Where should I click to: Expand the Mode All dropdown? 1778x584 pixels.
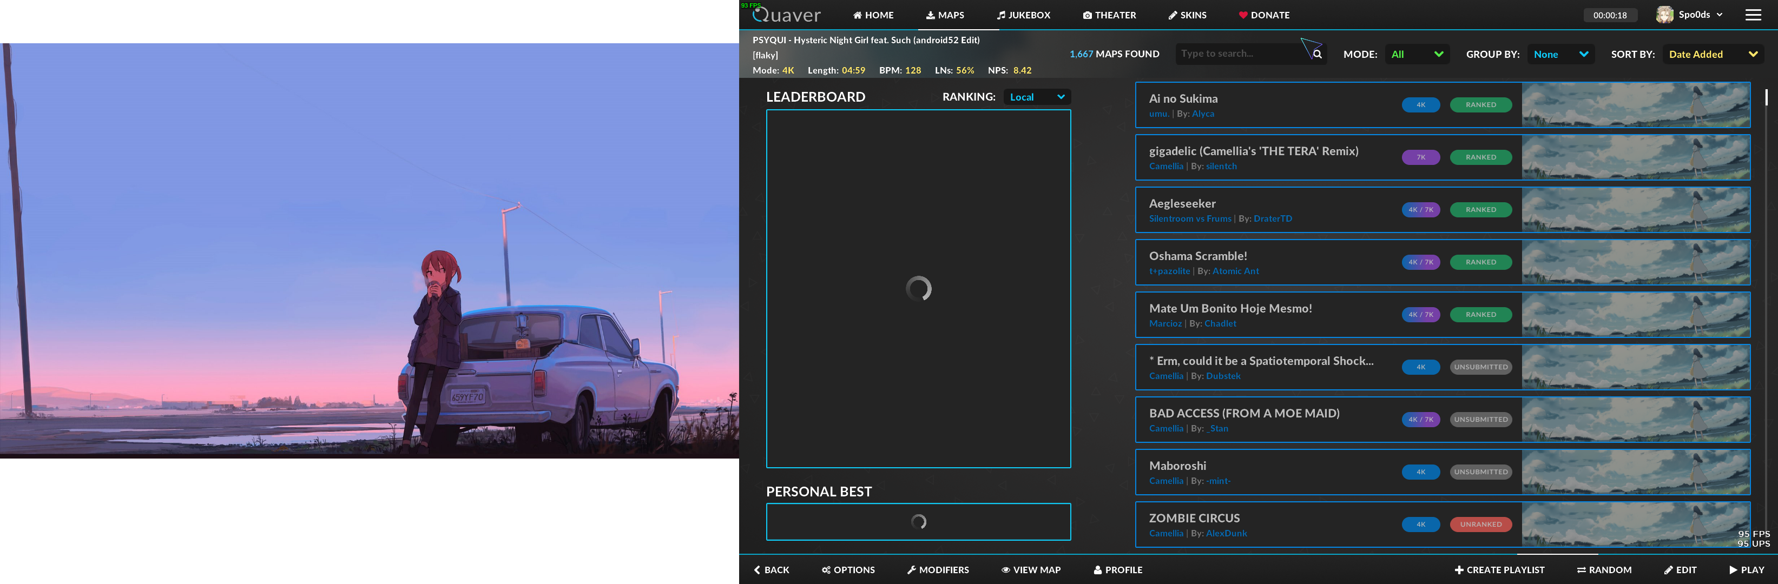click(1417, 54)
